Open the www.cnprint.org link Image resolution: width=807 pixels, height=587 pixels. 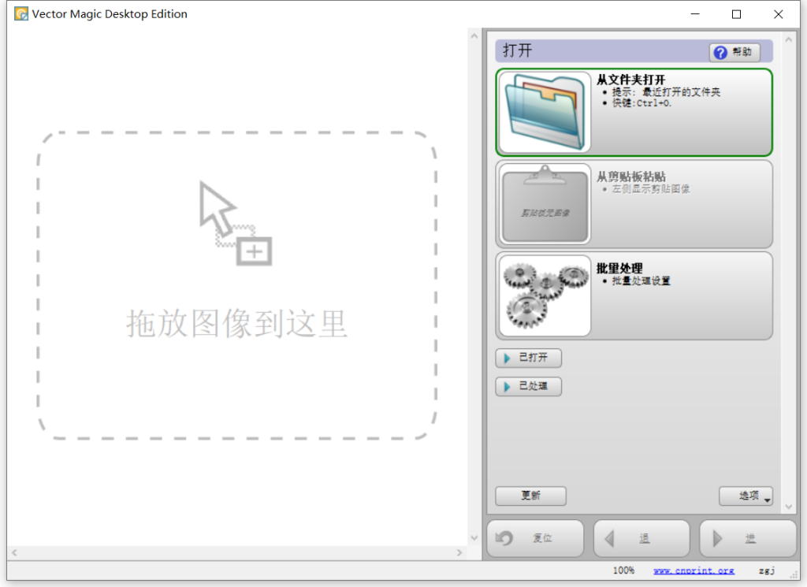tap(694, 570)
